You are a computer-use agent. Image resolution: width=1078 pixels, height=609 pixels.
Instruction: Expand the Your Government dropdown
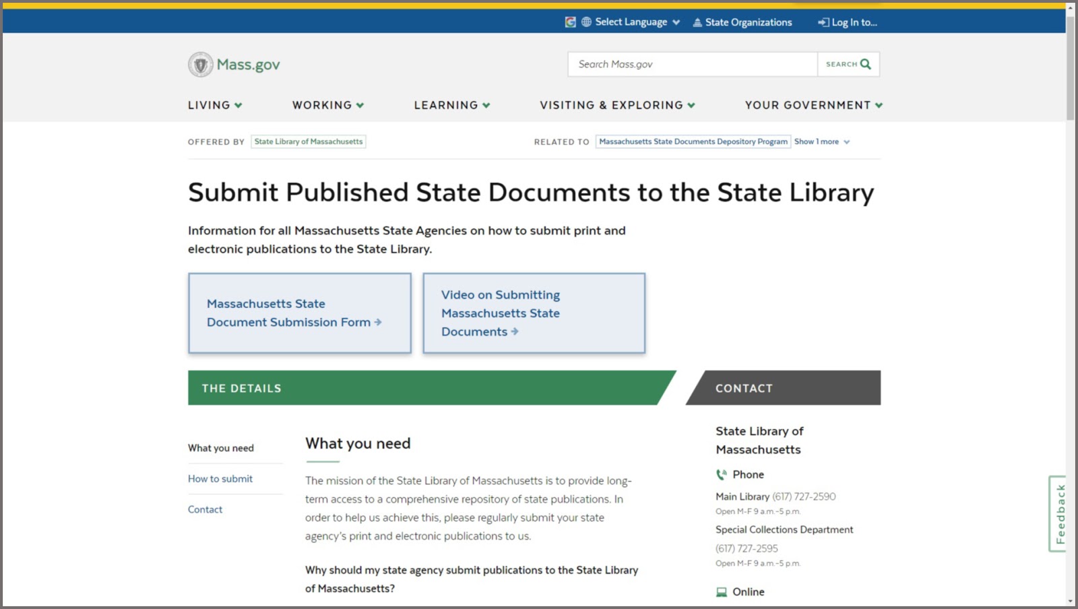coord(813,105)
